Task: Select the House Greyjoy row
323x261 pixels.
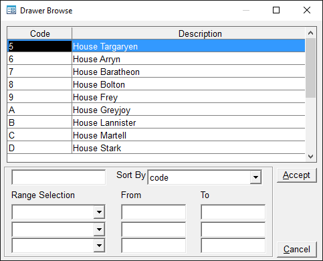Action: pyautogui.click(x=156, y=110)
